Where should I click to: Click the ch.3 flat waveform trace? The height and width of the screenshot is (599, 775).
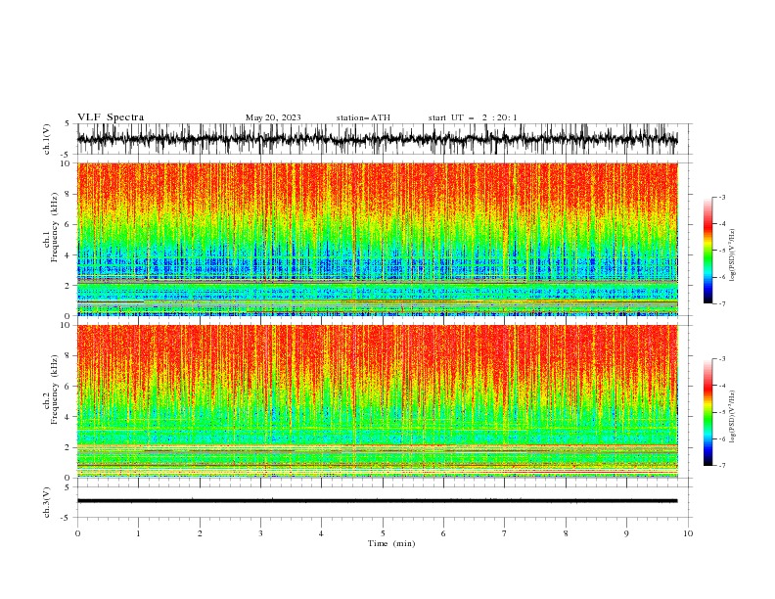tap(377, 501)
